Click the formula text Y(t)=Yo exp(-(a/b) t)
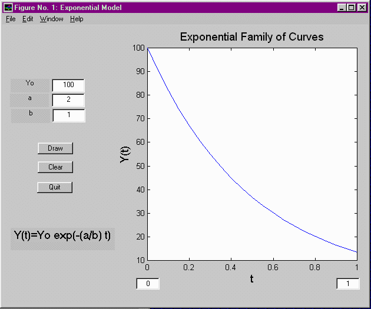Image resolution: width=371 pixels, height=309 pixels. pos(62,235)
